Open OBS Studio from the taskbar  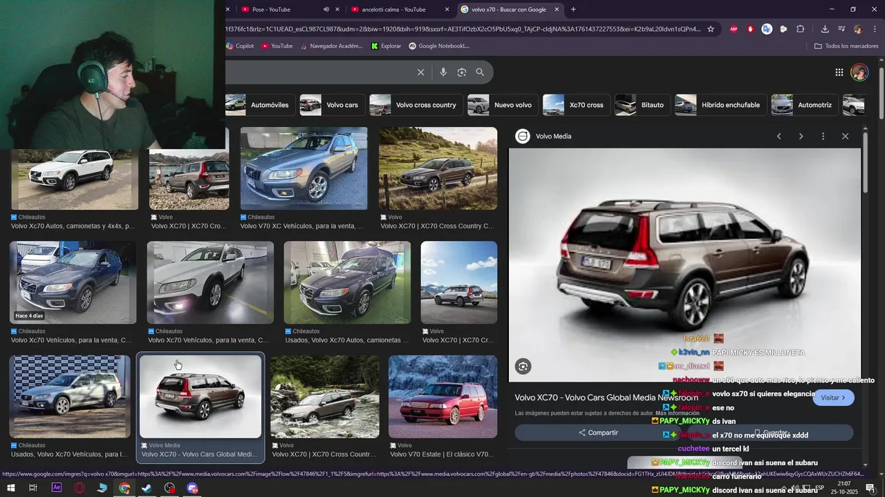(x=169, y=488)
